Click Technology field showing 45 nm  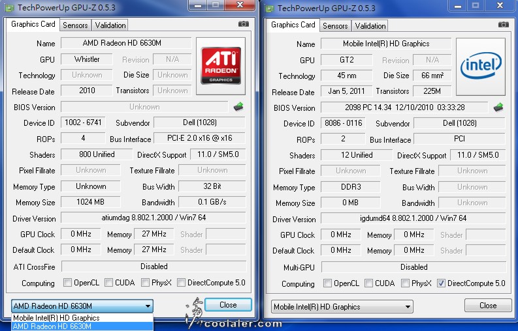pos(347,76)
